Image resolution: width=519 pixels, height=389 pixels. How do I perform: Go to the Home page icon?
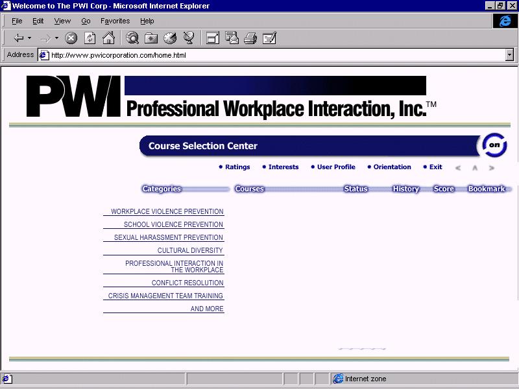[x=108, y=38]
